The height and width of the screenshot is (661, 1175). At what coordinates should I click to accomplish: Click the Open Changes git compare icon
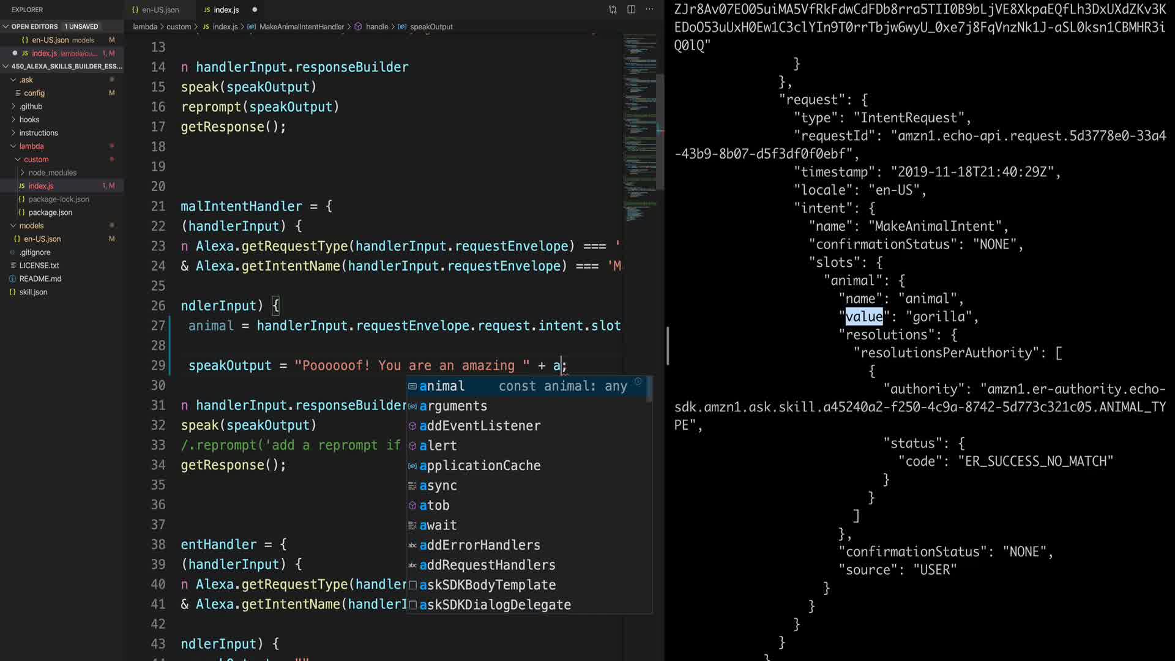(613, 10)
